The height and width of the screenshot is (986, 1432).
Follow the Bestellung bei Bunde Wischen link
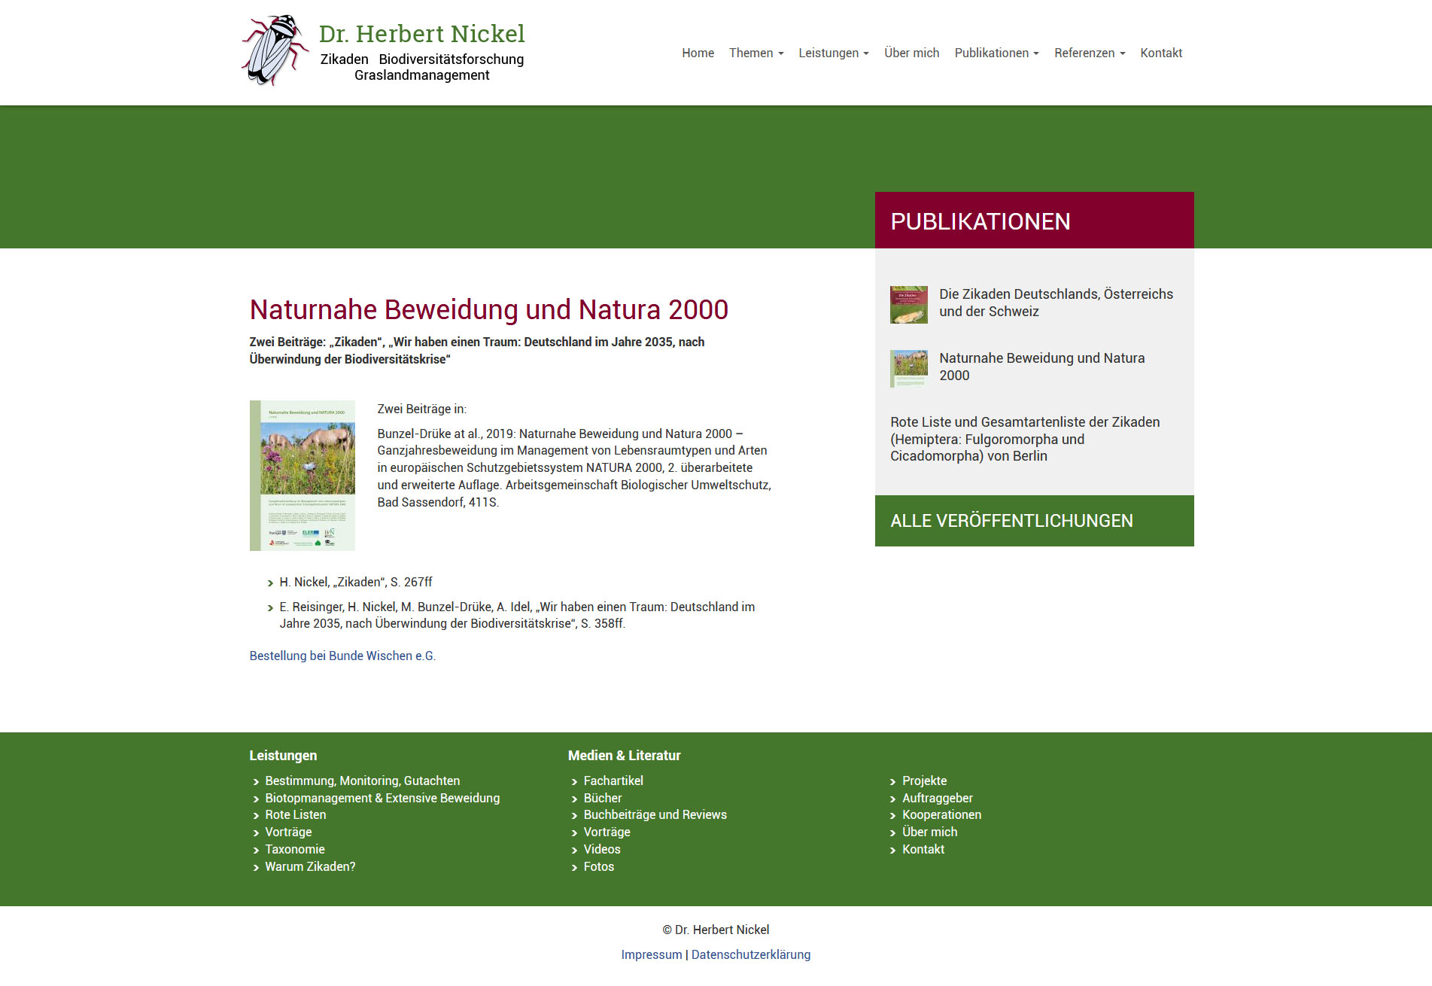(x=342, y=656)
